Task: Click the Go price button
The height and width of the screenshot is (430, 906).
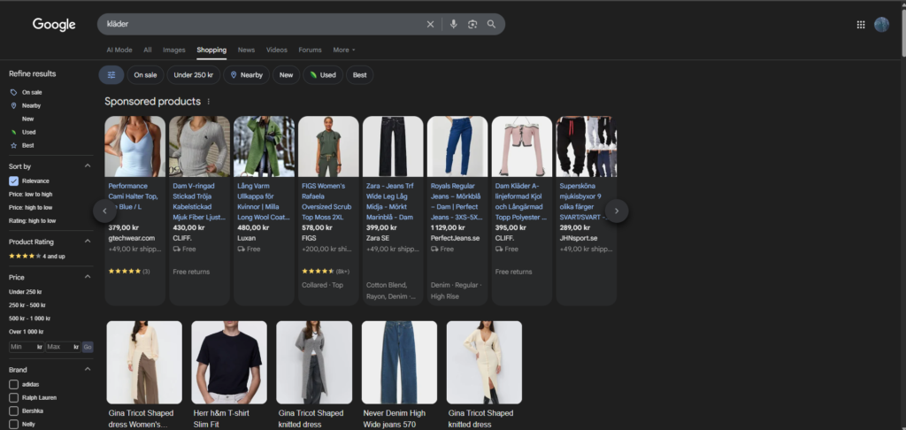Action: coord(88,347)
